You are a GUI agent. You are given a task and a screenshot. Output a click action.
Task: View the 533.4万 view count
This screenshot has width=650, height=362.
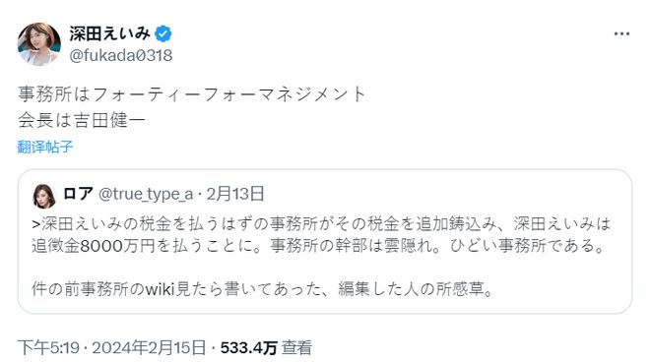point(248,347)
